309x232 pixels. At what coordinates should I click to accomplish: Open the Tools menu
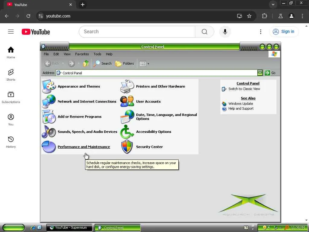click(x=97, y=54)
